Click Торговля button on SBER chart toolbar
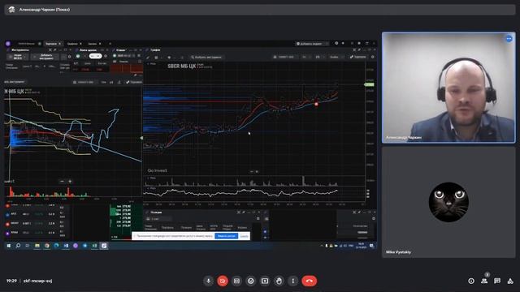Image resolution: width=520 pixels, height=292 pixels. click(357, 57)
